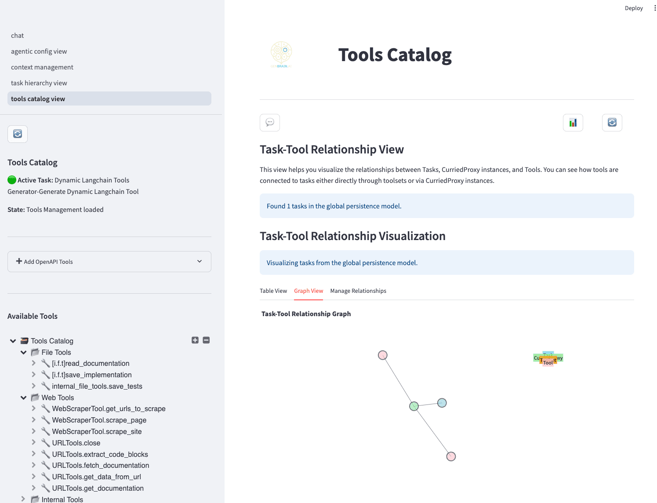Click the blue graph node
Viewport: 657px width, 503px height.
tap(442, 403)
